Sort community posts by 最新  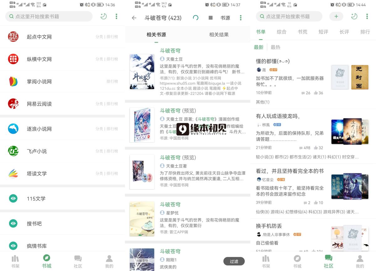(259, 47)
